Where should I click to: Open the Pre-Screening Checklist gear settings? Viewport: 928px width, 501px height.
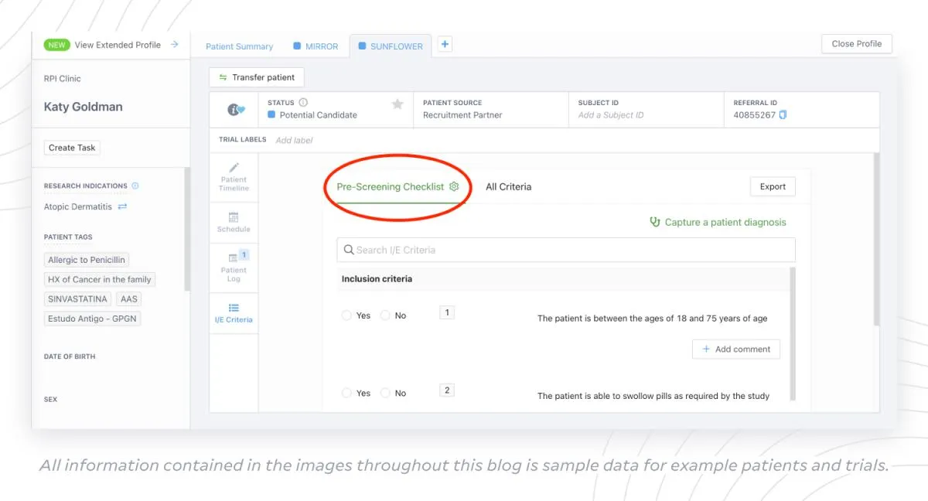454,187
